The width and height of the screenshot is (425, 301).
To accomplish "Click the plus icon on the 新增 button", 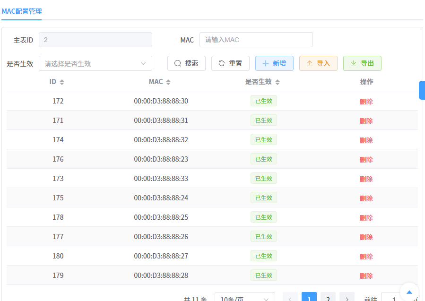I will point(267,63).
